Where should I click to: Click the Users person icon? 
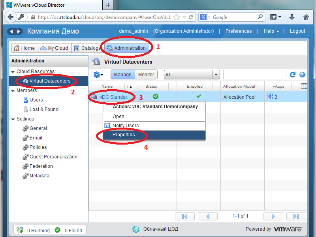tap(26, 100)
